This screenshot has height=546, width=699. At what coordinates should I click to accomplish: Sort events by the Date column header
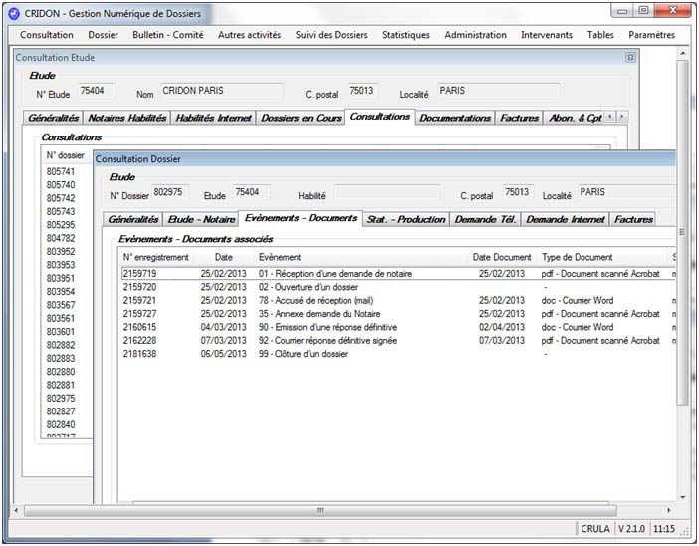pos(224,257)
